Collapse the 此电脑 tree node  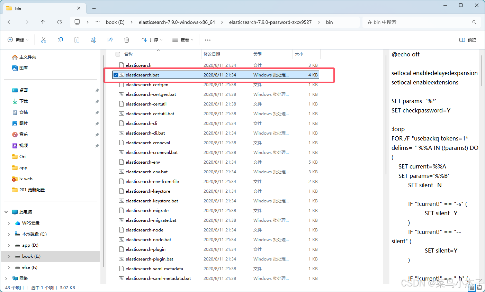pos(6,212)
